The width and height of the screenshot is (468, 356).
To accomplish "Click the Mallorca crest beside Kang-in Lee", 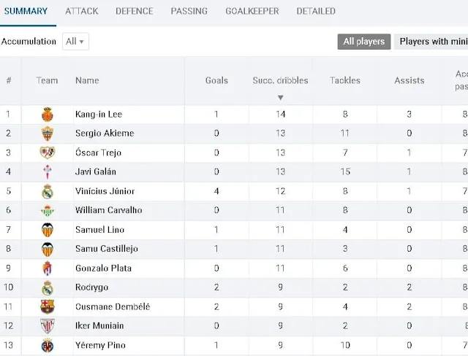I will (47, 115).
